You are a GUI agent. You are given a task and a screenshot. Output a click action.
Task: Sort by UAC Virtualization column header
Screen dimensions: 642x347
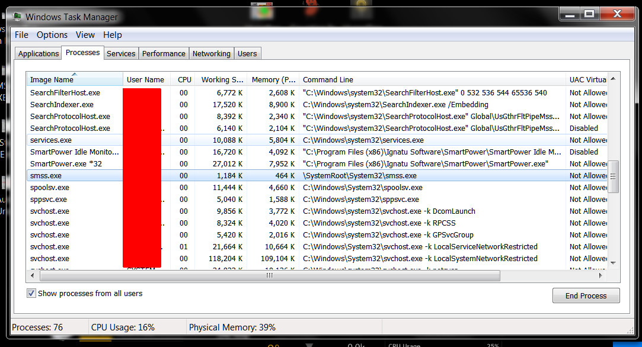(x=587, y=79)
